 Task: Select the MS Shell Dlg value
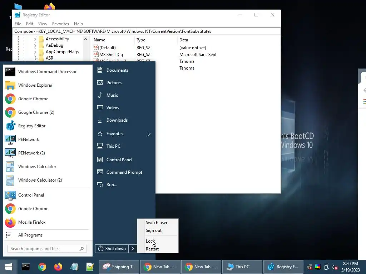(x=111, y=55)
